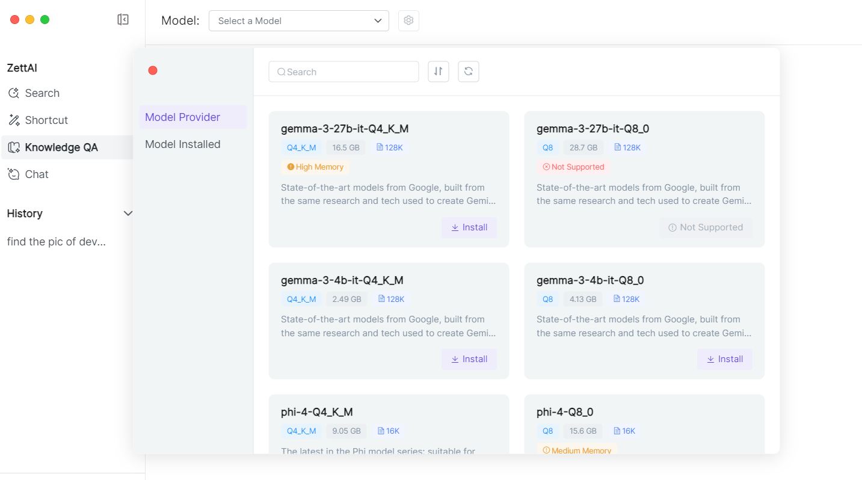Collapse the sidebar using the panel icon
Screen dimensions: 862x480
point(122,19)
